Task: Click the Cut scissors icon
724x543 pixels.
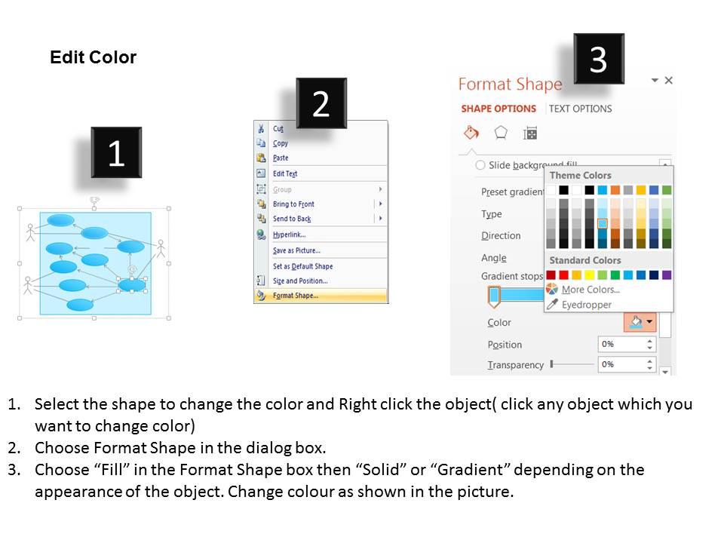Action: coord(261,128)
